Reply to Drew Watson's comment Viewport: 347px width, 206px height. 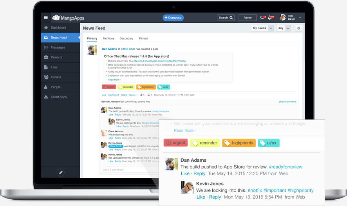point(118,138)
